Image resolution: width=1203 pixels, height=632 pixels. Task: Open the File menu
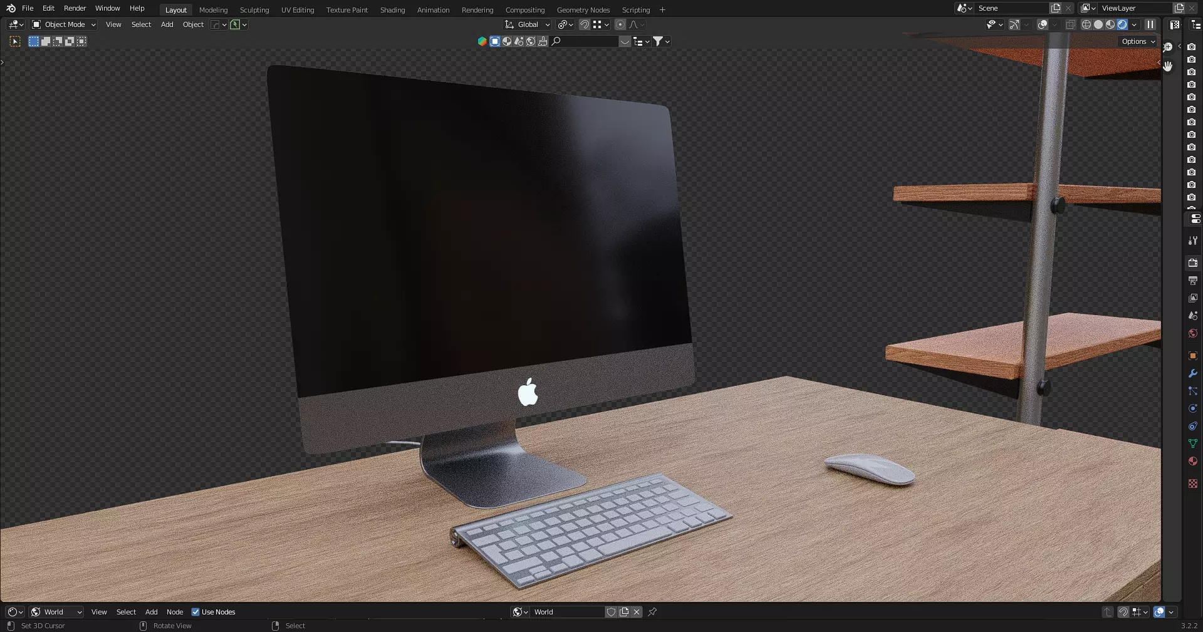(28, 8)
